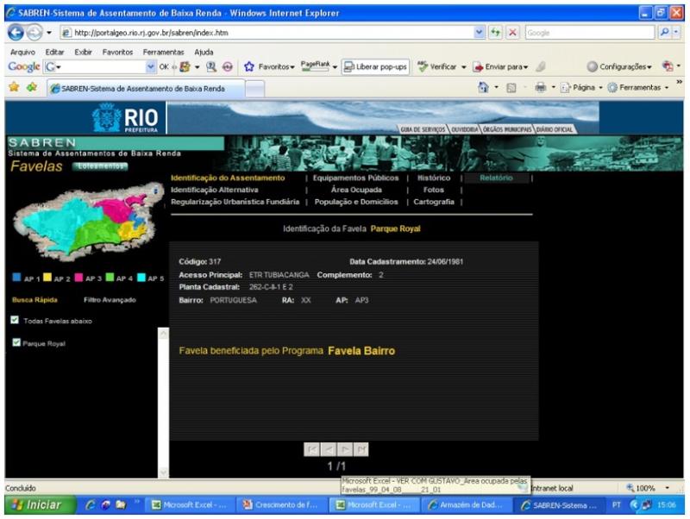Screen dimensions: 690x519
Task: Uncheck the Todas Favelas abaixo checkbox
Action: pos(16,321)
